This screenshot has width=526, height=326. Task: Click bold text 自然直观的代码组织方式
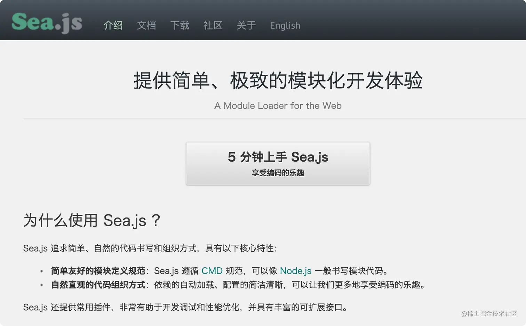click(98, 285)
